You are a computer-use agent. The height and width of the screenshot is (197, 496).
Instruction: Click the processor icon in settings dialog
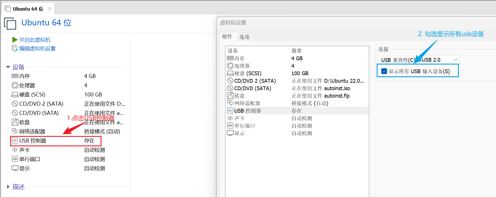point(230,66)
